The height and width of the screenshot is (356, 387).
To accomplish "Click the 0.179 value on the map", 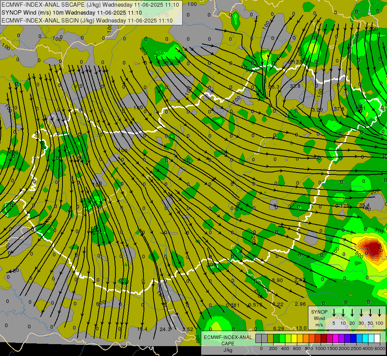I will (343, 206).
